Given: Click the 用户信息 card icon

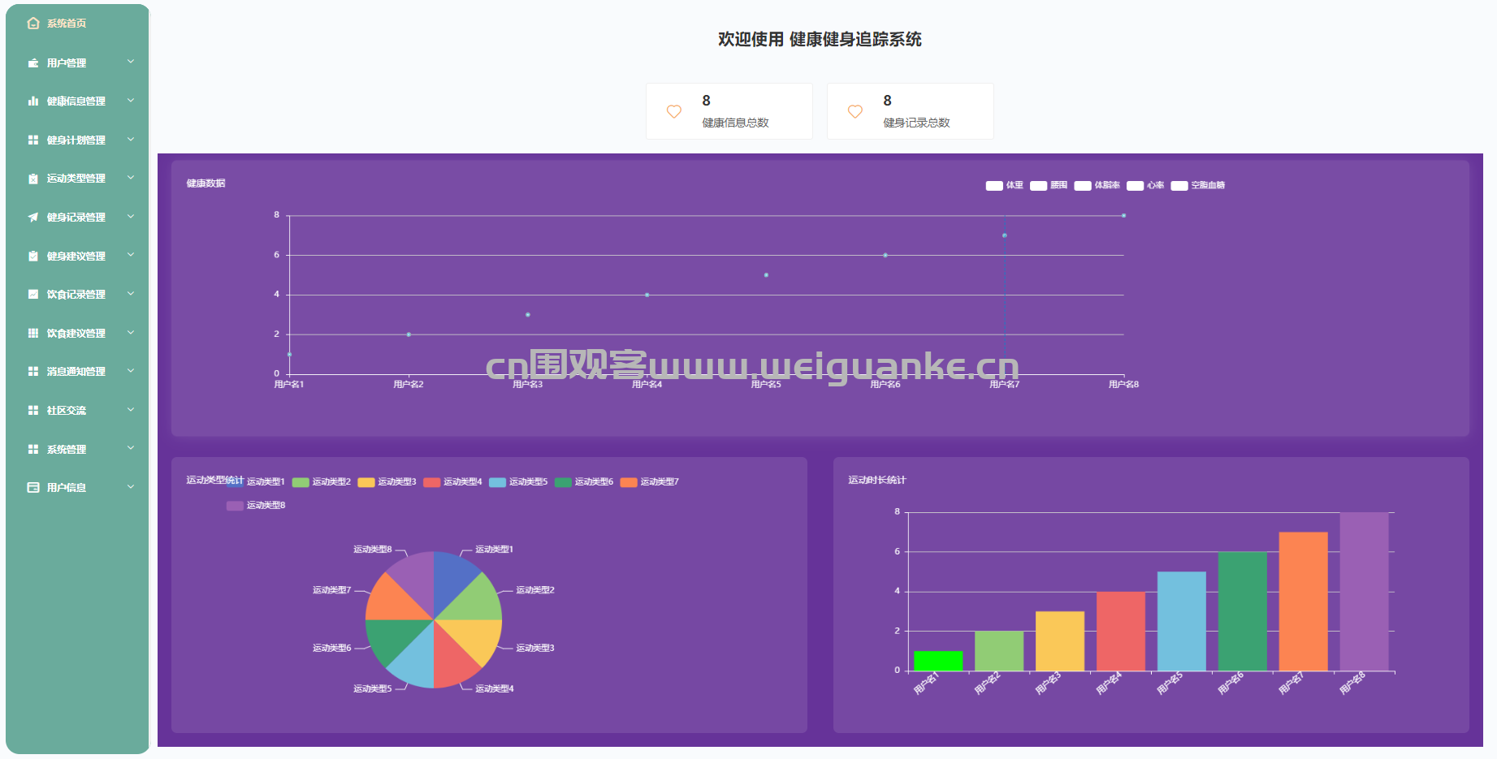Looking at the screenshot, I should pyautogui.click(x=32, y=486).
